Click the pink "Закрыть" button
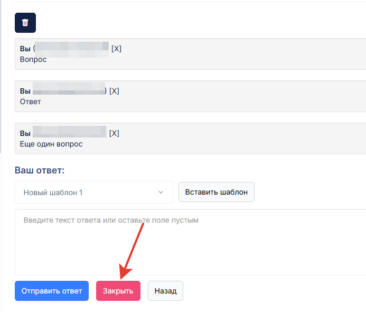 pos(118,291)
